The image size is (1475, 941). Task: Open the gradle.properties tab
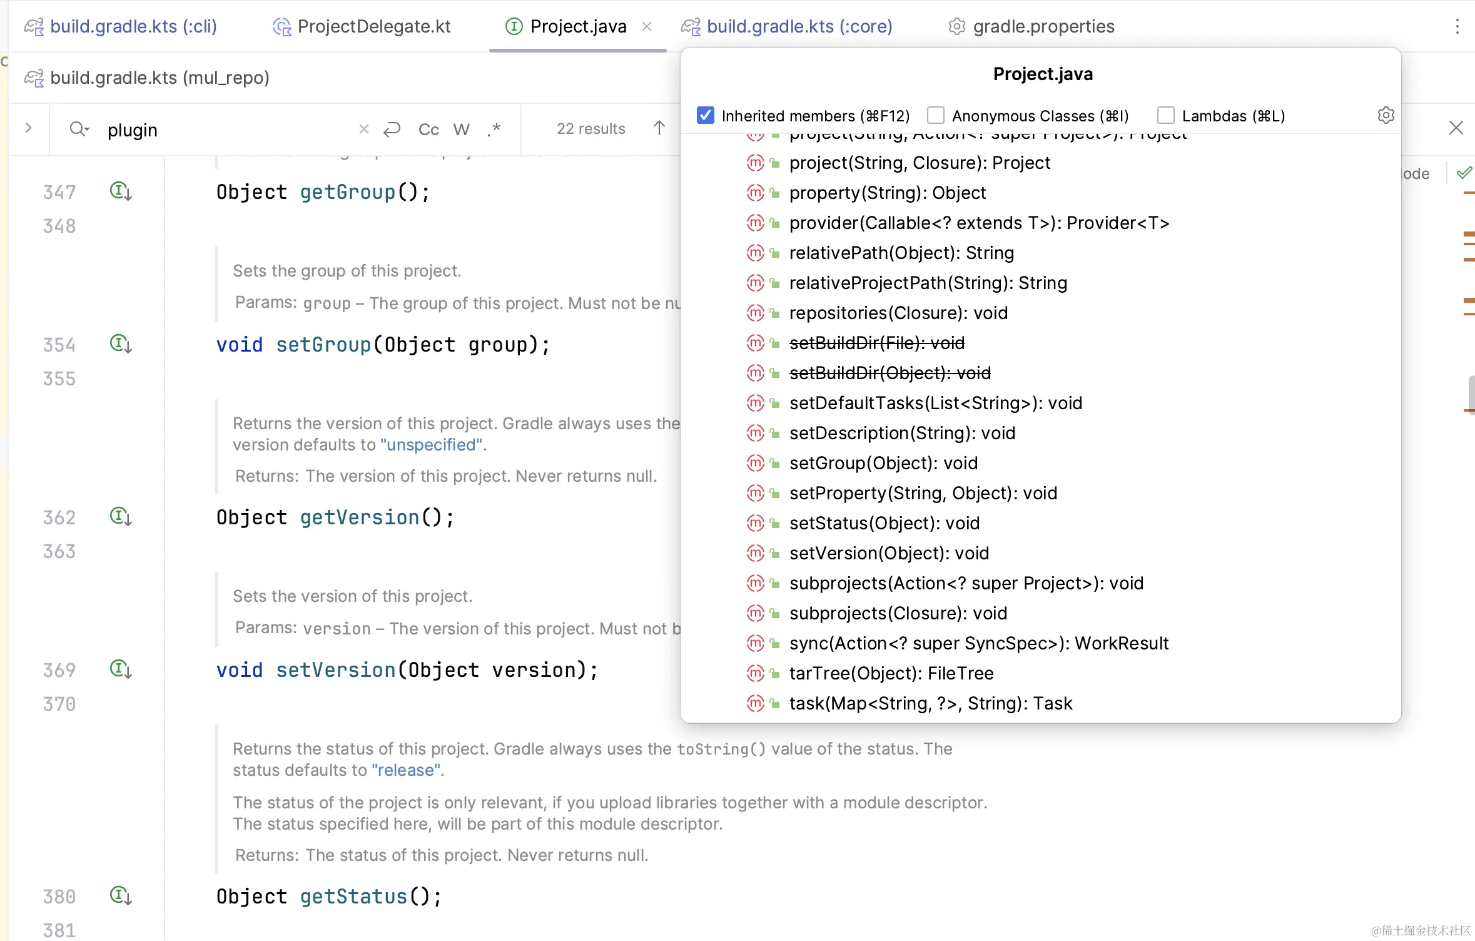1043,26
